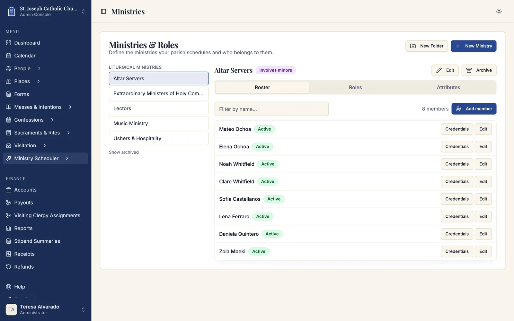This screenshot has height=321, width=514.
Task: Click the Show archived link
Action: (x=124, y=152)
